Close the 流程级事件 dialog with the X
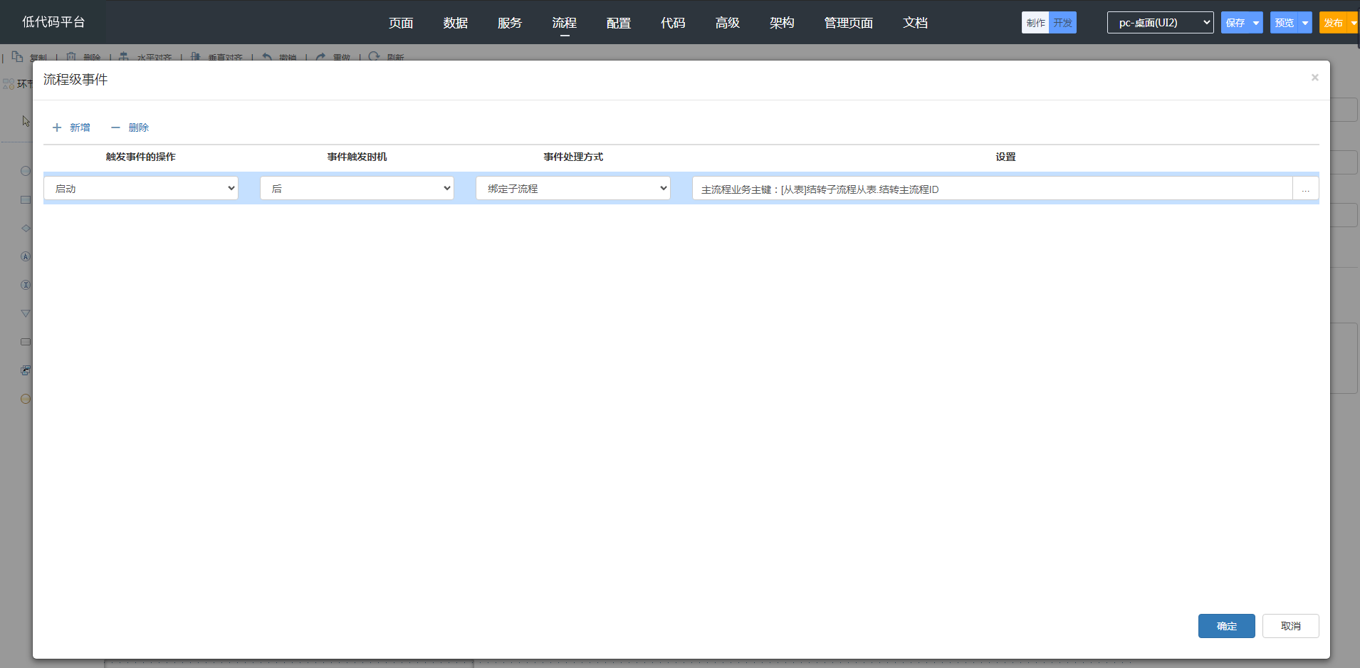The image size is (1360, 668). [1314, 78]
